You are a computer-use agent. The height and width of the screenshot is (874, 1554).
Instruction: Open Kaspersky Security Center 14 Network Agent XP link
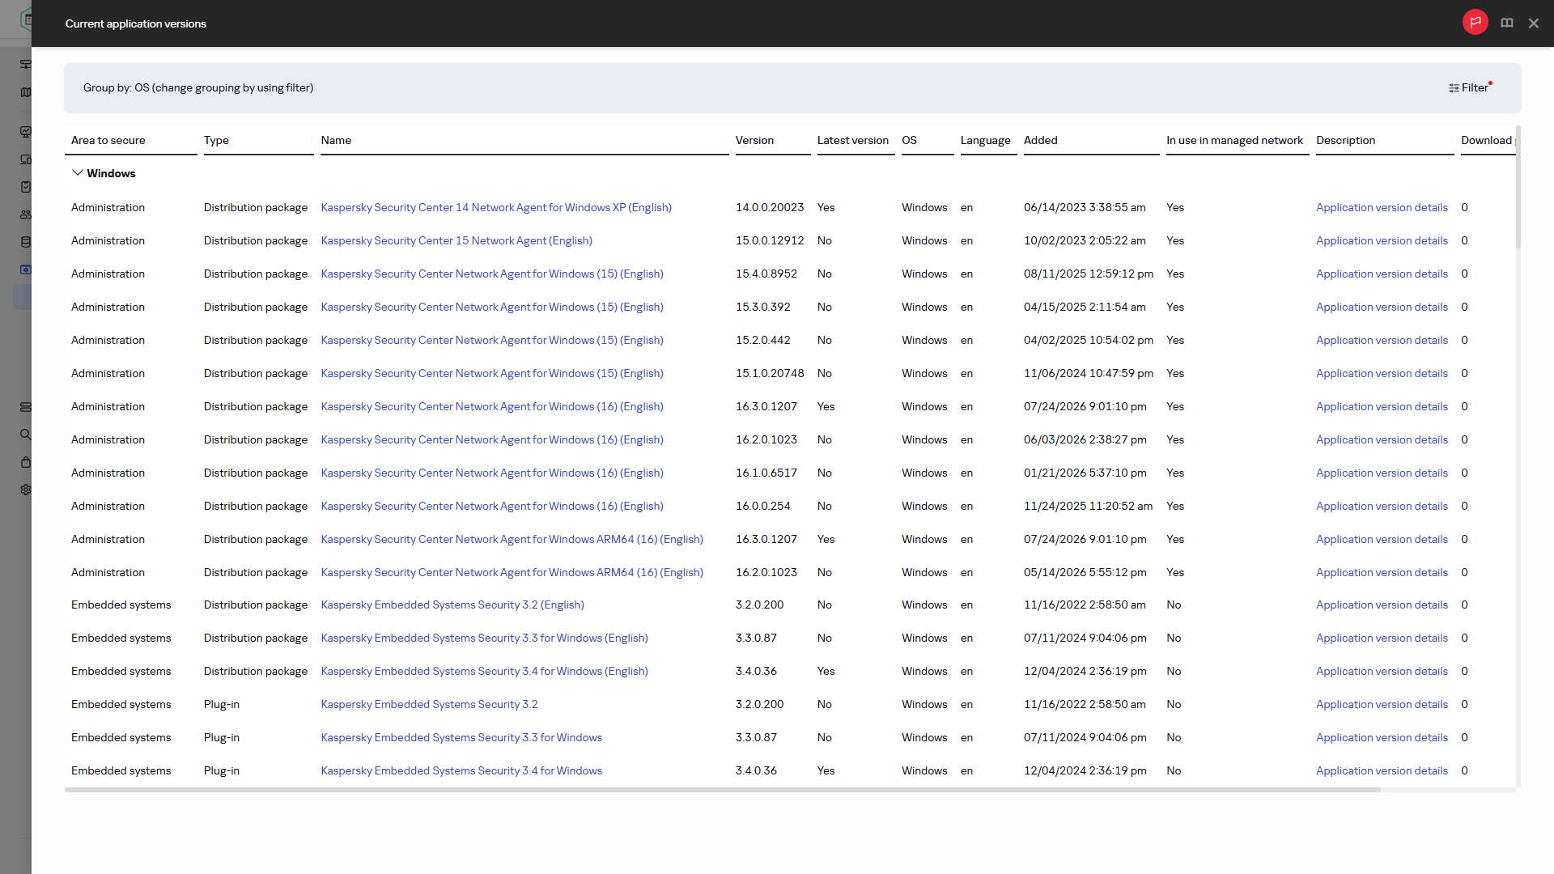click(496, 207)
